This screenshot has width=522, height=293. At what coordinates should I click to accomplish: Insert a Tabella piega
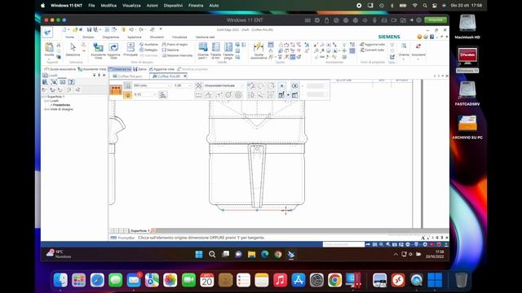pyautogui.click(x=228, y=50)
